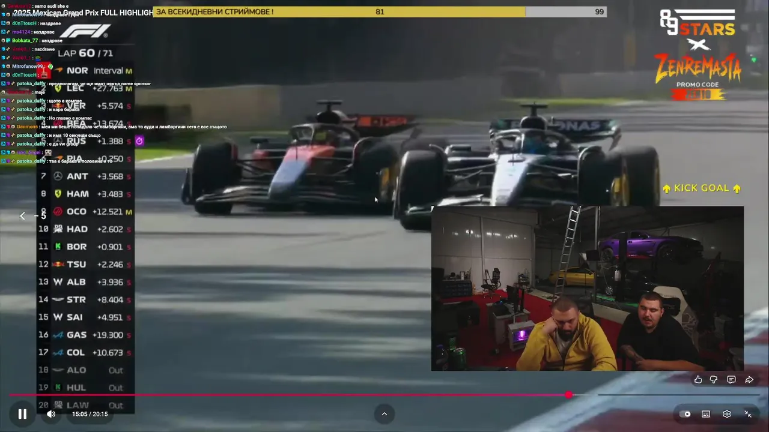Click the 'ЗА ВСЕКИДНЕВНИ СТРИЙМОВЕ' goal bar

pos(380,11)
